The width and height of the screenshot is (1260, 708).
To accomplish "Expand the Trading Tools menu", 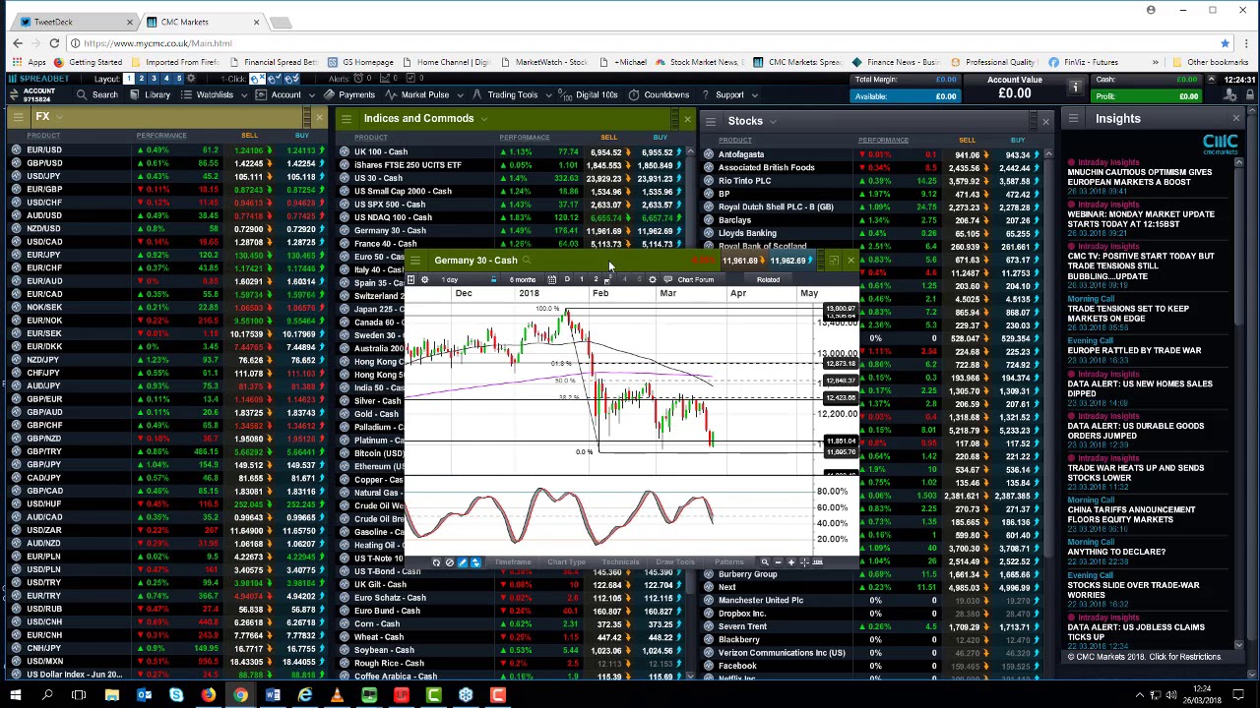I will click(512, 95).
